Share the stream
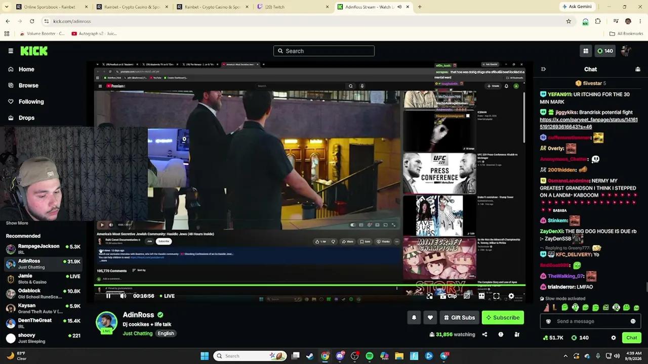The height and width of the screenshot is (364, 648). click(x=484, y=334)
